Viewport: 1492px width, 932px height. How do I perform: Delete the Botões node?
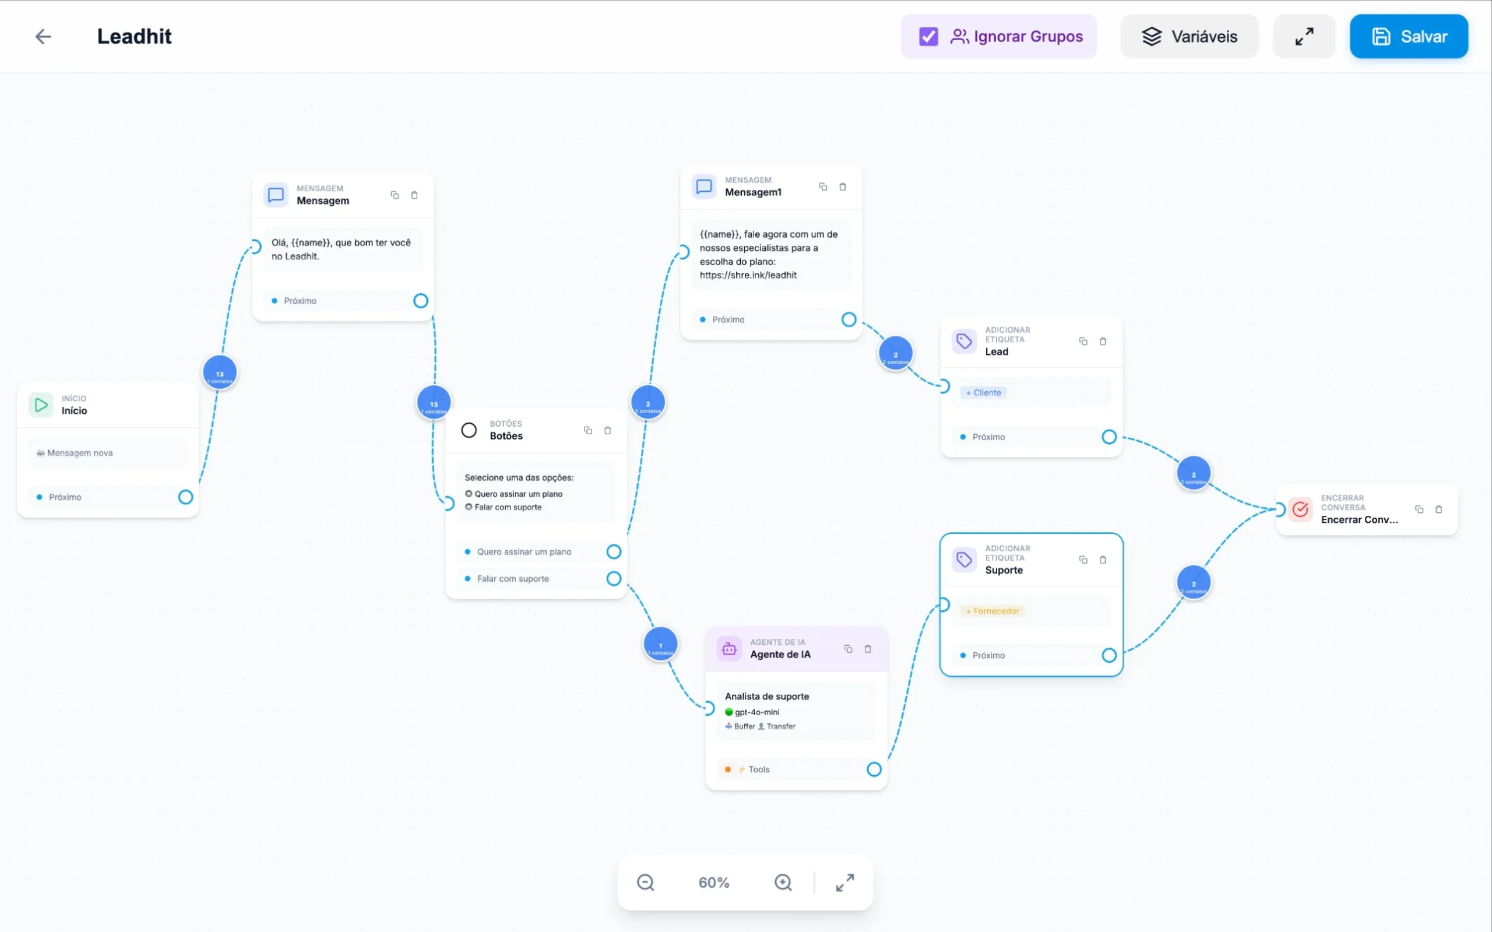point(607,431)
